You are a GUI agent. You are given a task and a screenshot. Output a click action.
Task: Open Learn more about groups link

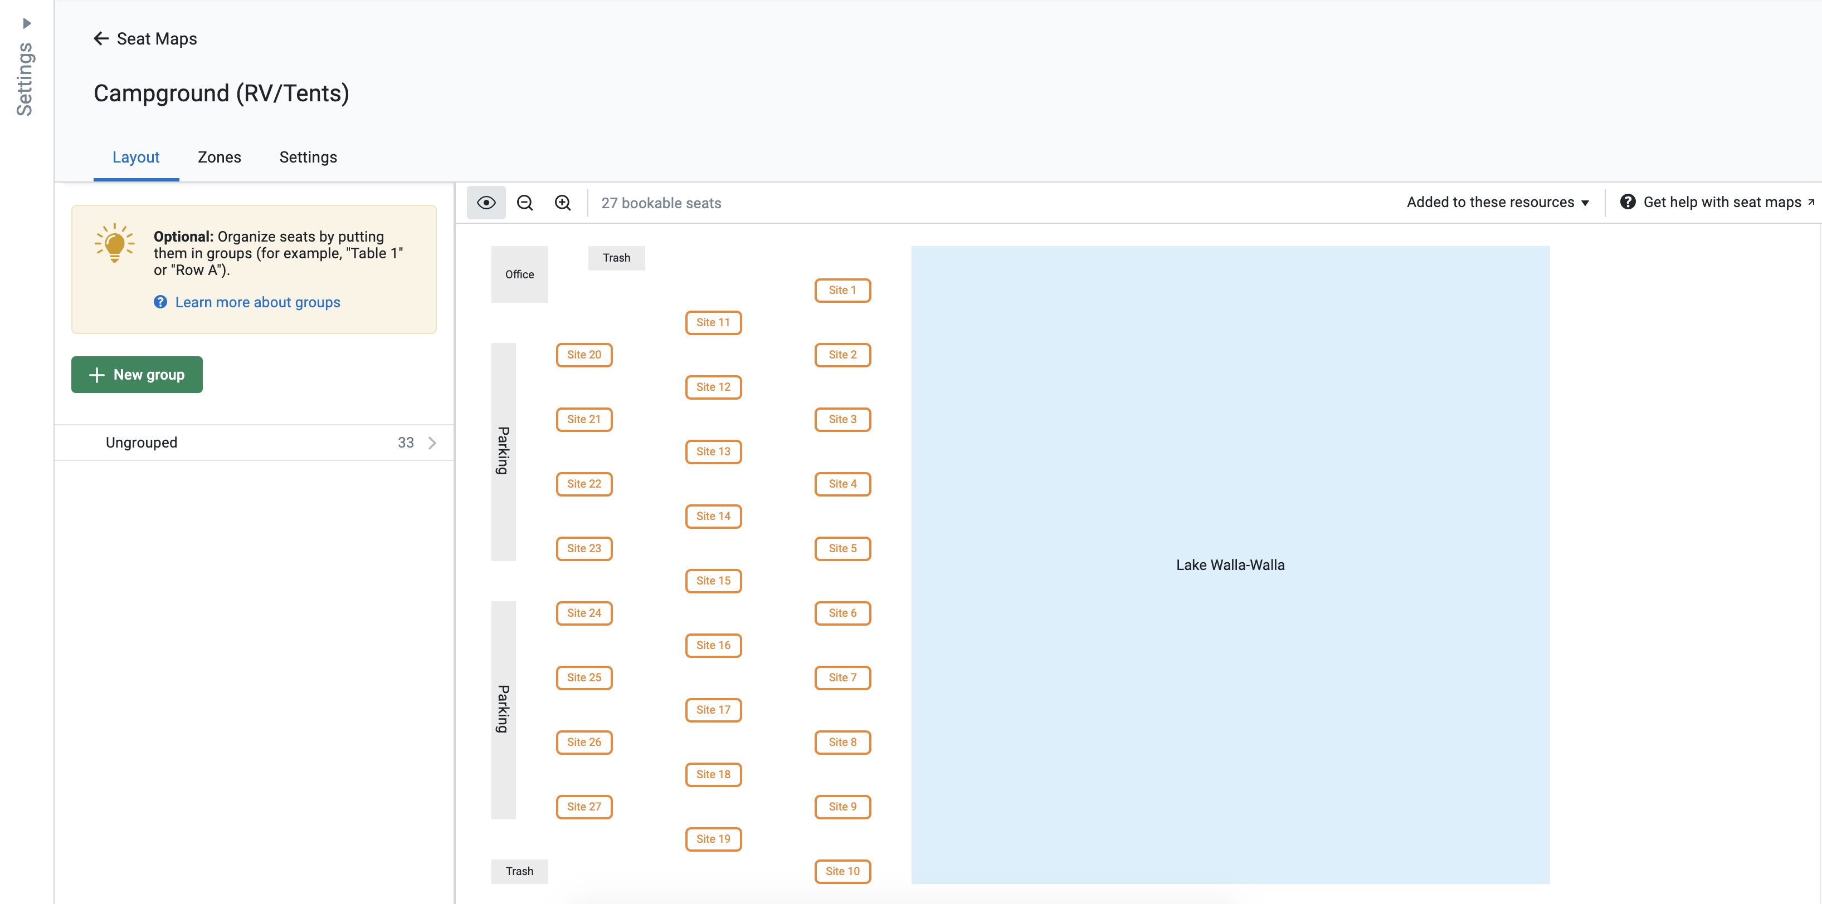pyautogui.click(x=257, y=302)
